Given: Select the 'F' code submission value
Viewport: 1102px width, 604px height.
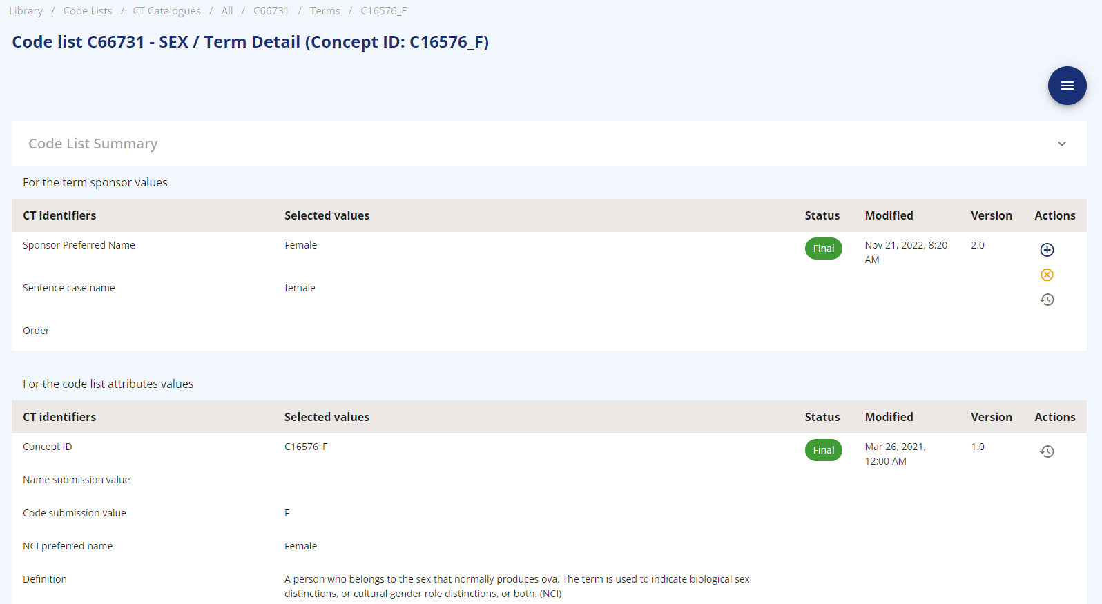Looking at the screenshot, I should pos(287,513).
